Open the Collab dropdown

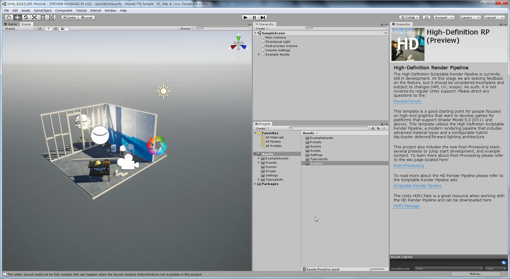[x=409, y=18]
